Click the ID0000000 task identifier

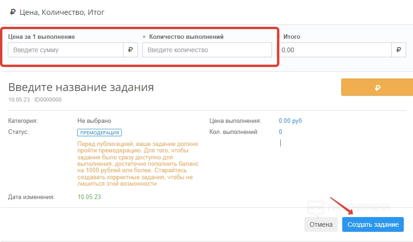(x=48, y=99)
